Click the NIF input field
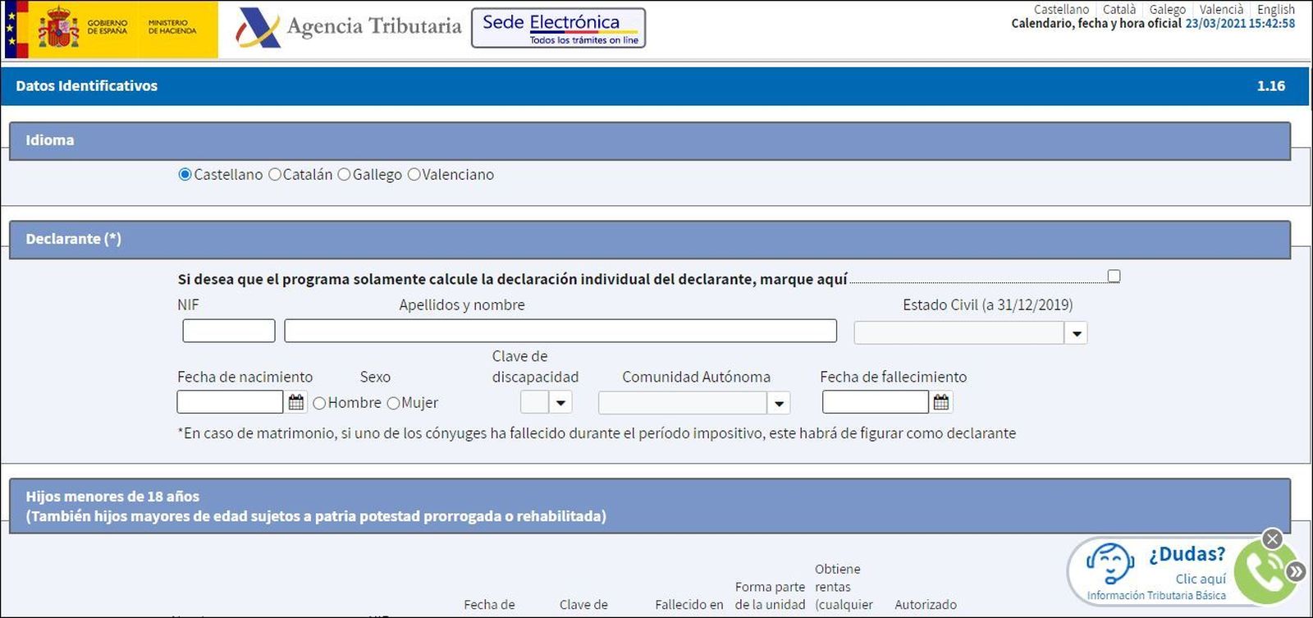 (229, 331)
